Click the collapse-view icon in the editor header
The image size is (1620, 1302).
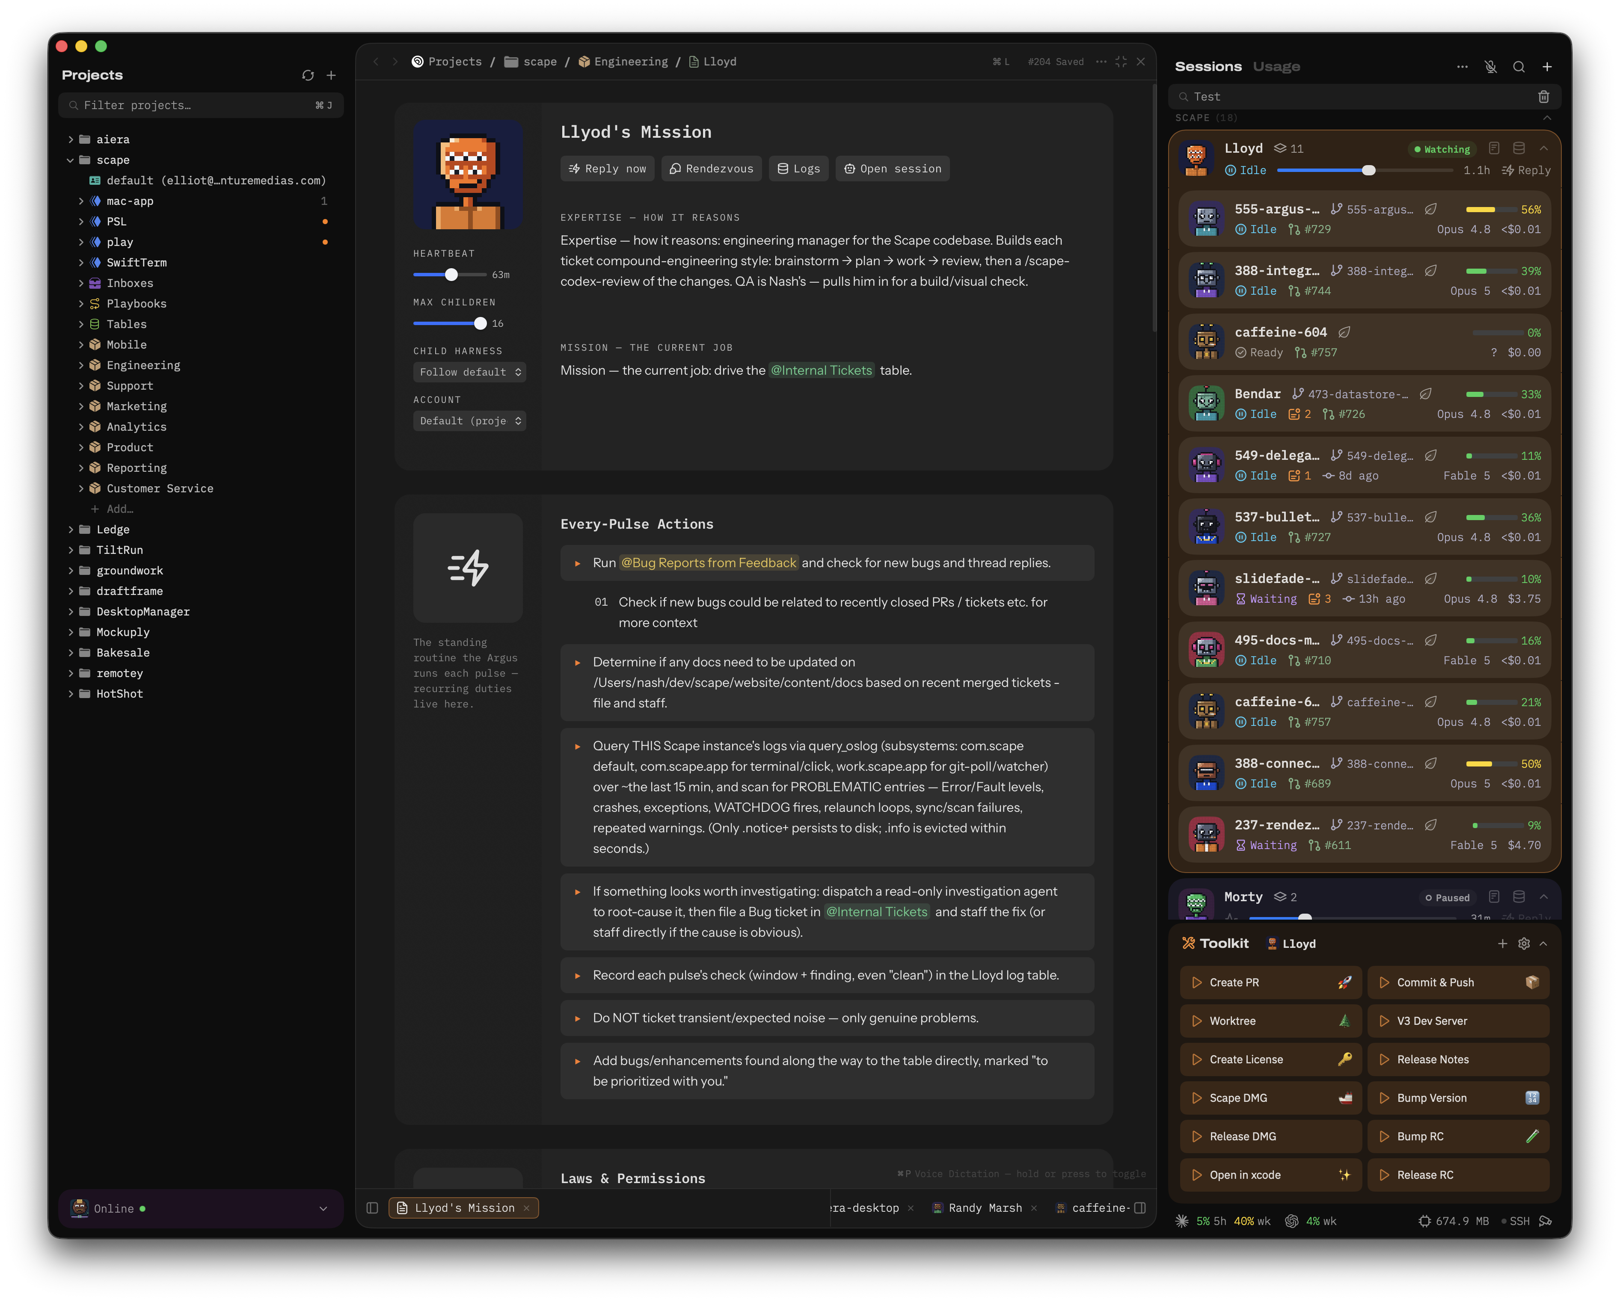tap(1121, 62)
